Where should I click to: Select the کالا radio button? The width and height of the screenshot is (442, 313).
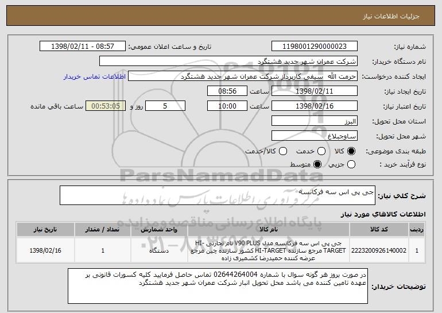coord(351,152)
